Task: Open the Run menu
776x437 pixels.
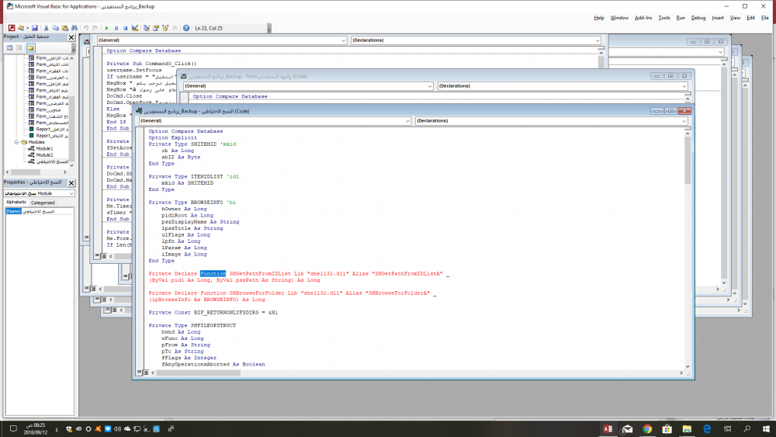Action: pyautogui.click(x=681, y=18)
